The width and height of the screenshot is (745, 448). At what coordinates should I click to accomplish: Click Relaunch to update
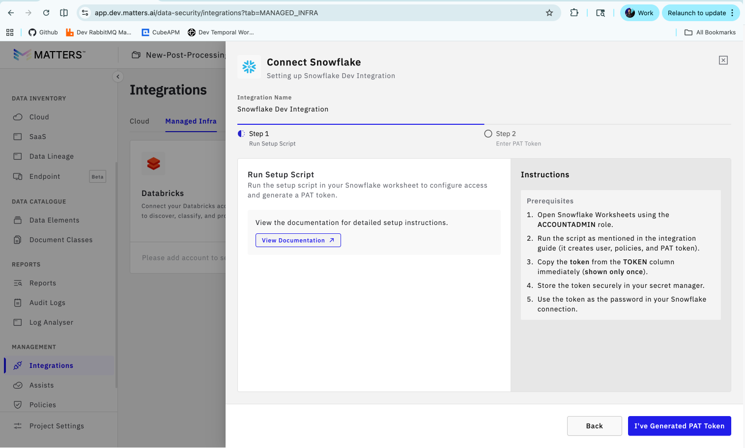[701, 13]
